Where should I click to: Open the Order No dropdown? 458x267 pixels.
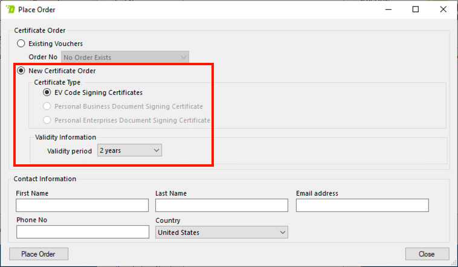(124, 57)
